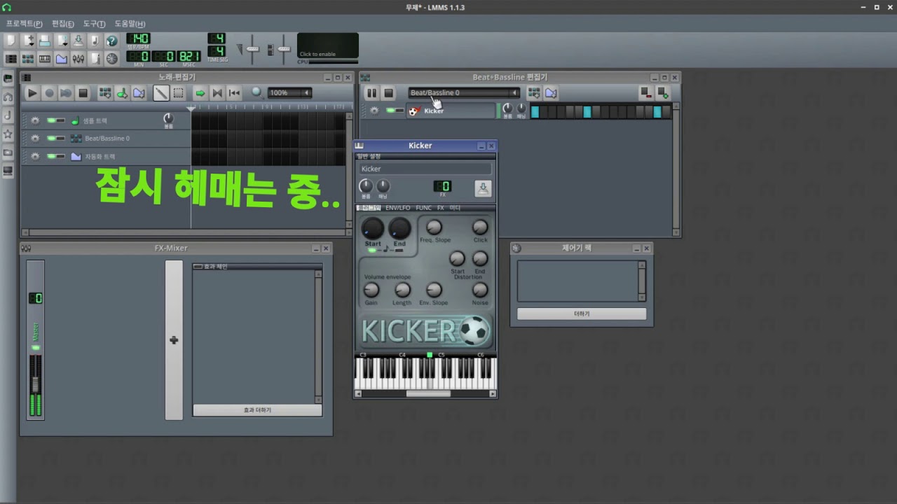Mute the Beat/Bassline 0 track
This screenshot has height=504, width=897.
click(51, 138)
